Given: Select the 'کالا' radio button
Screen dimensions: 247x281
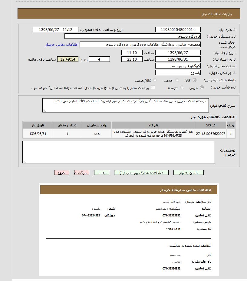Looking at the screenshot, I should click(x=194, y=80).
